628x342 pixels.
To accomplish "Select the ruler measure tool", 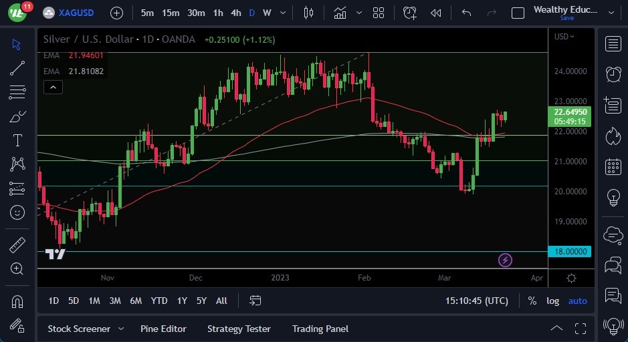I will coord(17,244).
